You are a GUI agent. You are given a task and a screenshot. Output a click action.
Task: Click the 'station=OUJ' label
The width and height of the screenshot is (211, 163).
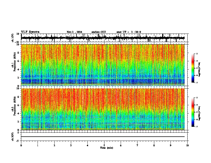pos(99,32)
